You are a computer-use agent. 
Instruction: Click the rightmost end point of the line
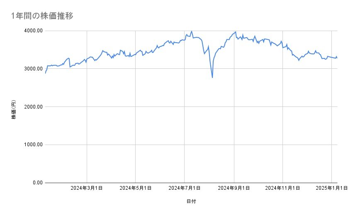click(337, 58)
